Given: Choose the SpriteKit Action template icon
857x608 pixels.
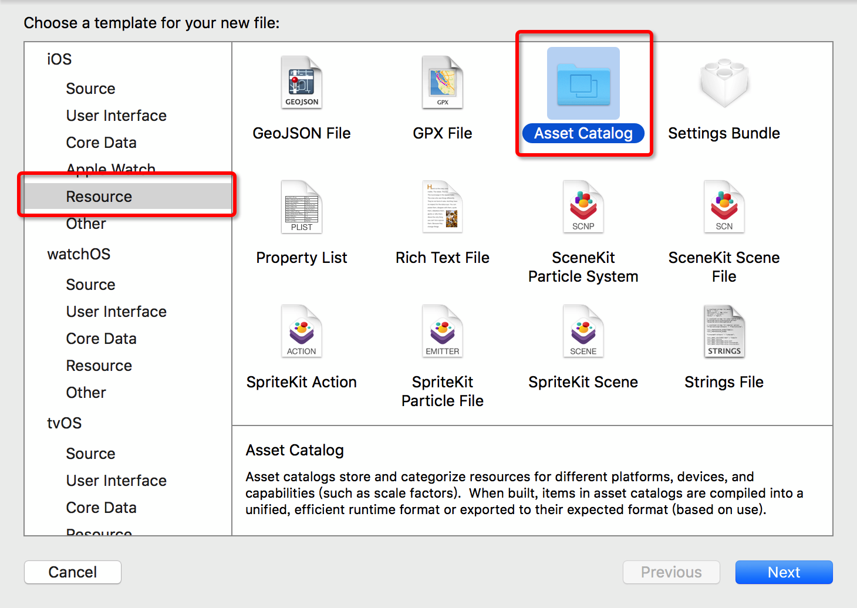Looking at the screenshot, I should [302, 332].
